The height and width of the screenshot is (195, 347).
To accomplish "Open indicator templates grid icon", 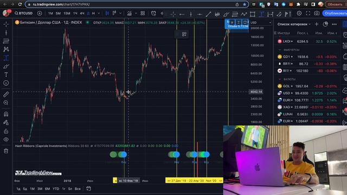I will tap(143, 14).
